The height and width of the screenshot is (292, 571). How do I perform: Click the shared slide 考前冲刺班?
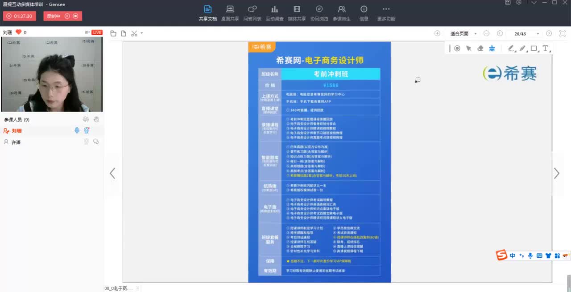(x=319, y=162)
